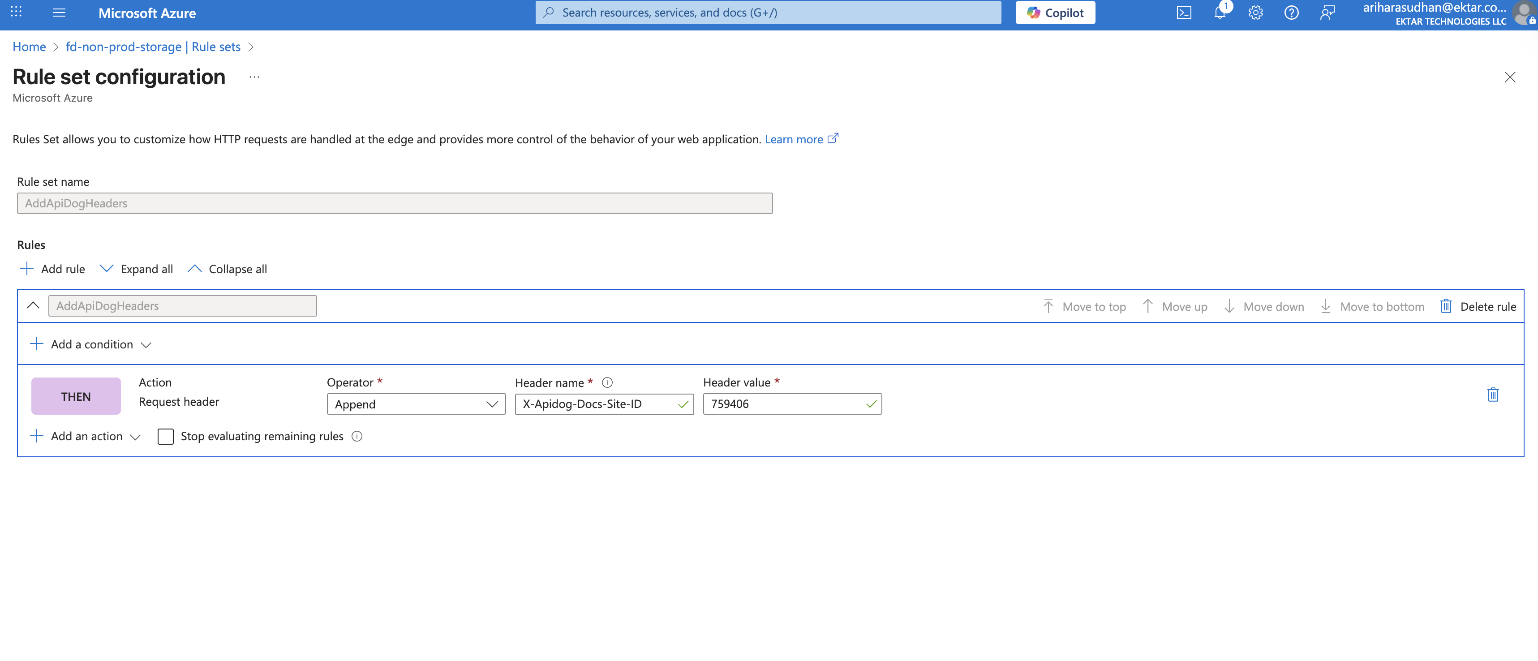
Task: Open the Azure portal hamburger menu
Action: (59, 13)
